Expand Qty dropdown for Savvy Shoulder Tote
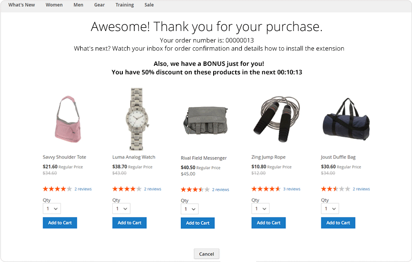The height and width of the screenshot is (262, 412). [52, 209]
